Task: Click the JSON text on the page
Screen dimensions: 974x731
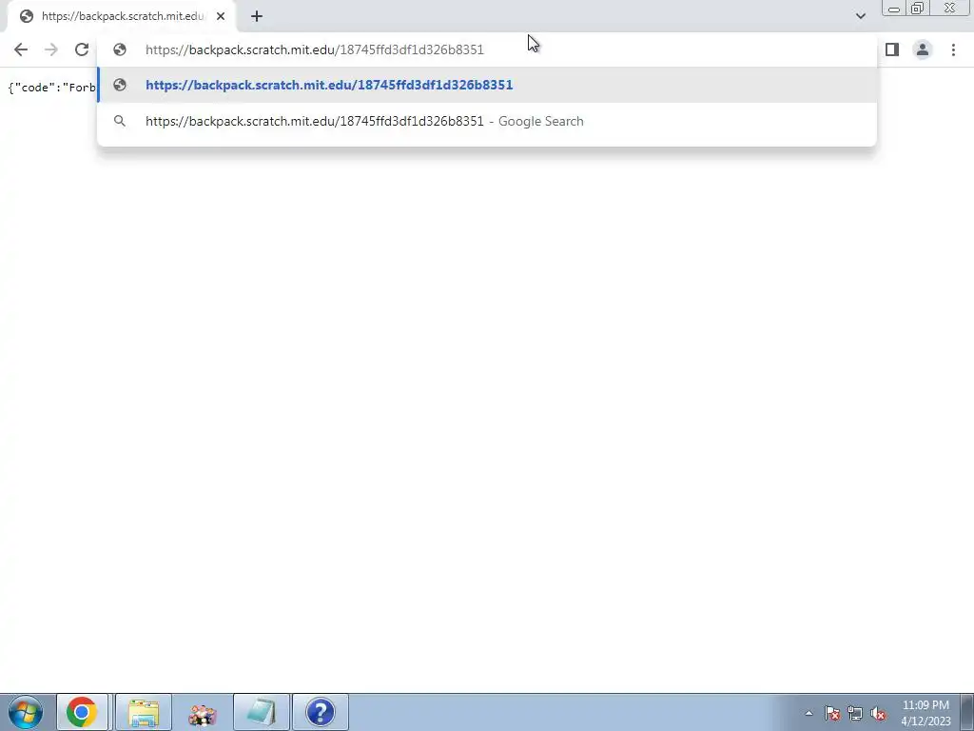Action: (x=51, y=88)
